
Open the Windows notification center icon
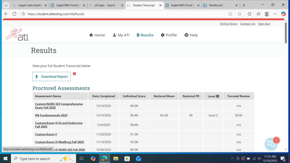point(283,158)
